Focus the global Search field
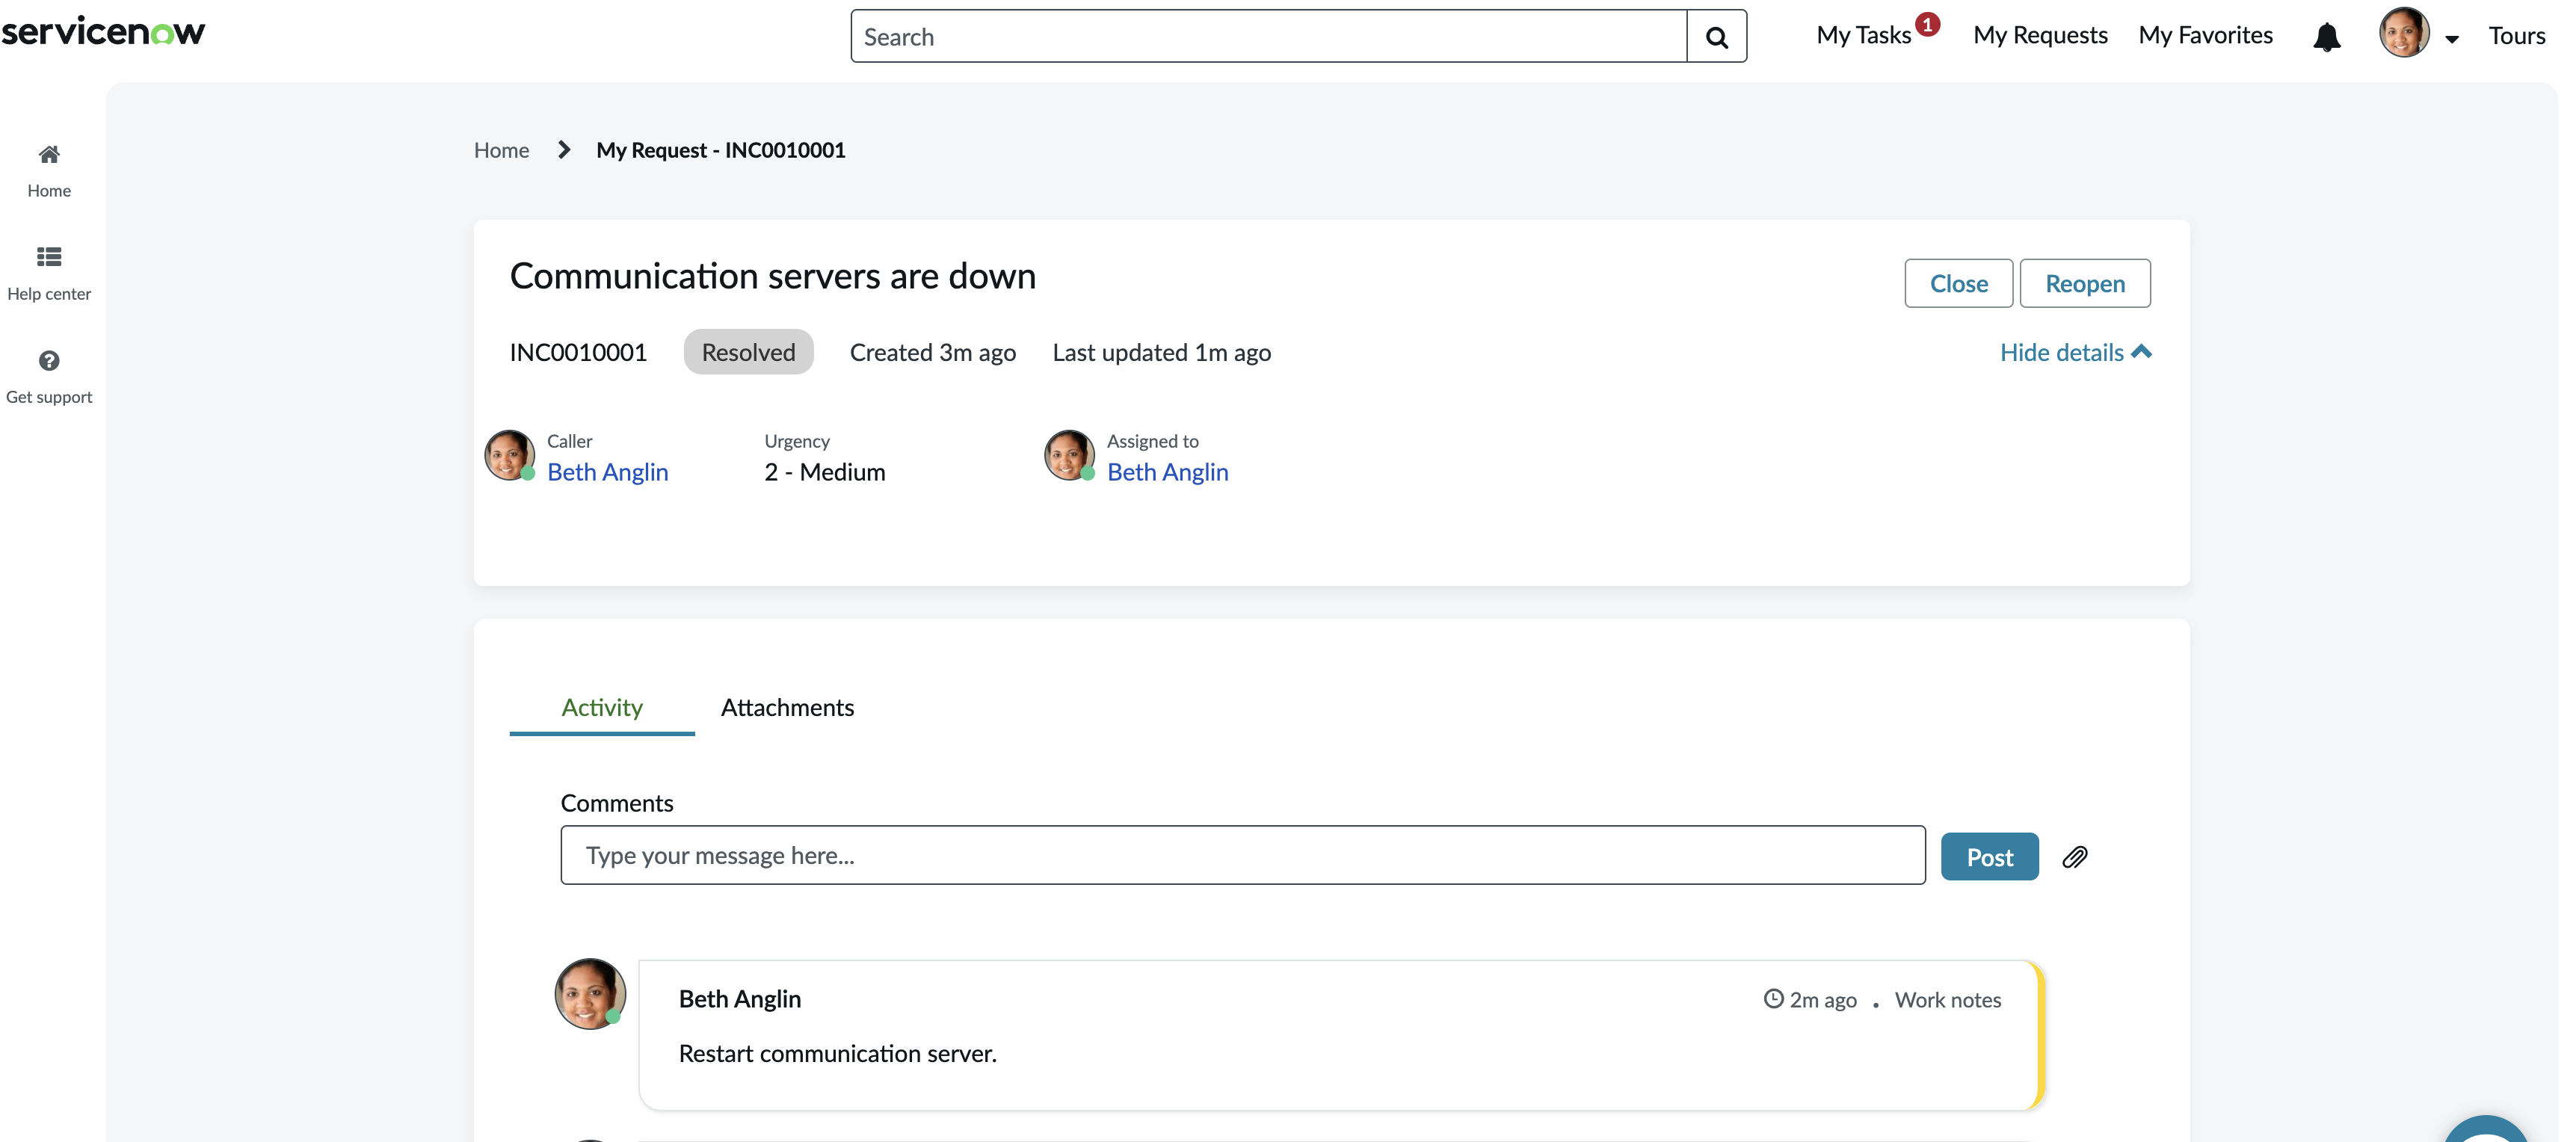 (1268, 37)
